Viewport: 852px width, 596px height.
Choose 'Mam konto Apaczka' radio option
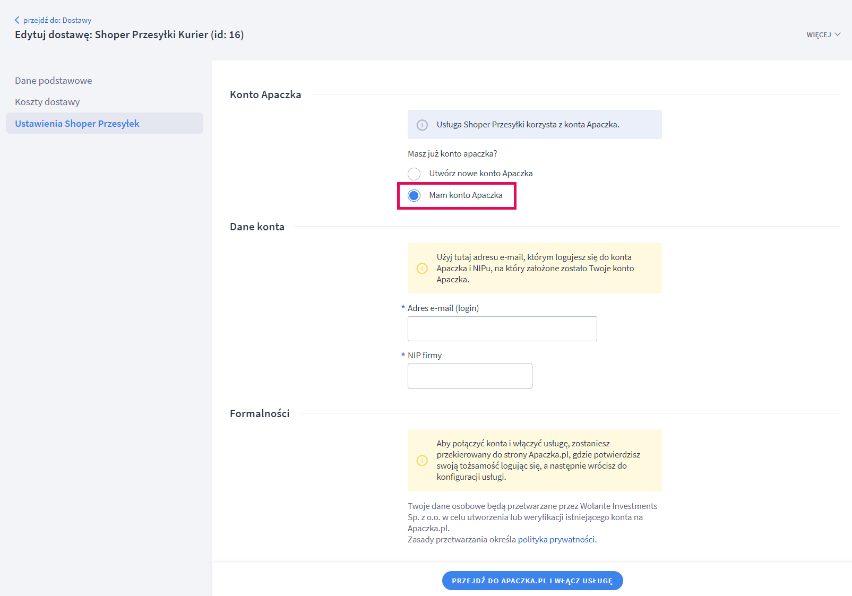(x=414, y=195)
